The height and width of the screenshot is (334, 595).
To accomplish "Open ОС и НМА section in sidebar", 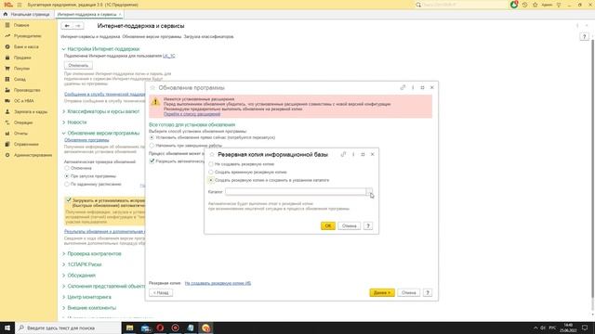I will pos(24,101).
